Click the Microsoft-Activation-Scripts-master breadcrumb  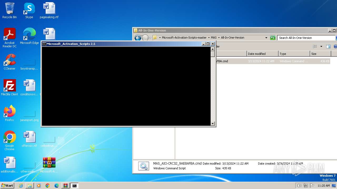184,38
